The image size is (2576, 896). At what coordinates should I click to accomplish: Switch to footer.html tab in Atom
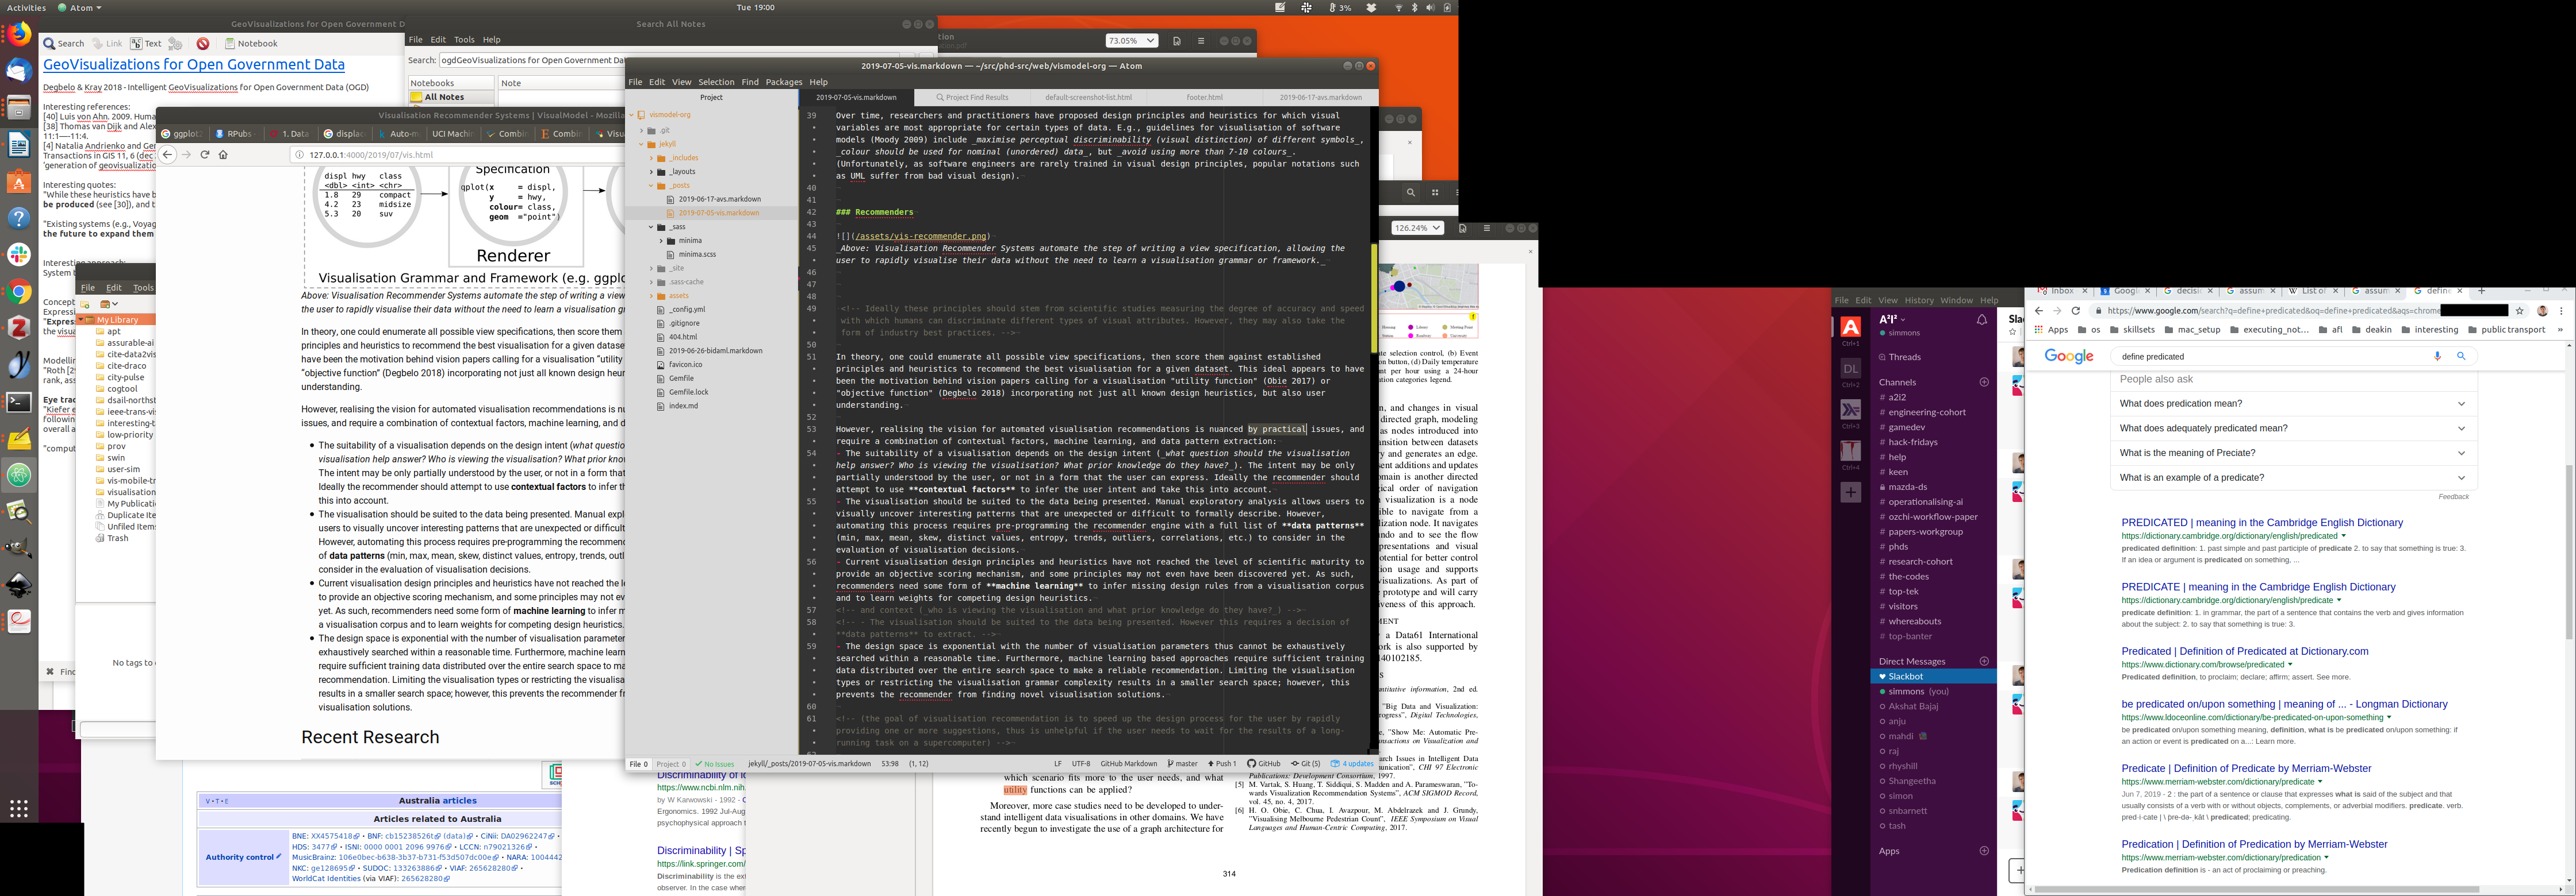1204,97
